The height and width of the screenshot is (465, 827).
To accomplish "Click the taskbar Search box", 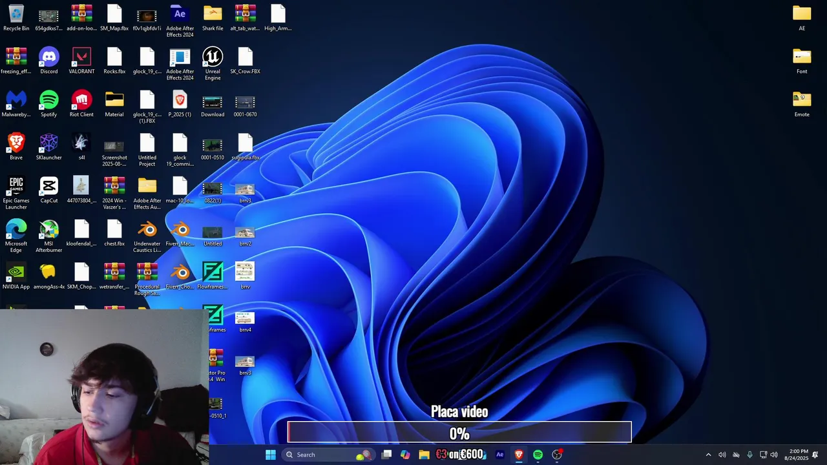I will coord(329,455).
